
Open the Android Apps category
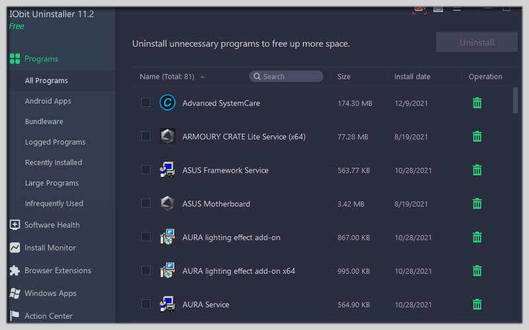coord(48,101)
